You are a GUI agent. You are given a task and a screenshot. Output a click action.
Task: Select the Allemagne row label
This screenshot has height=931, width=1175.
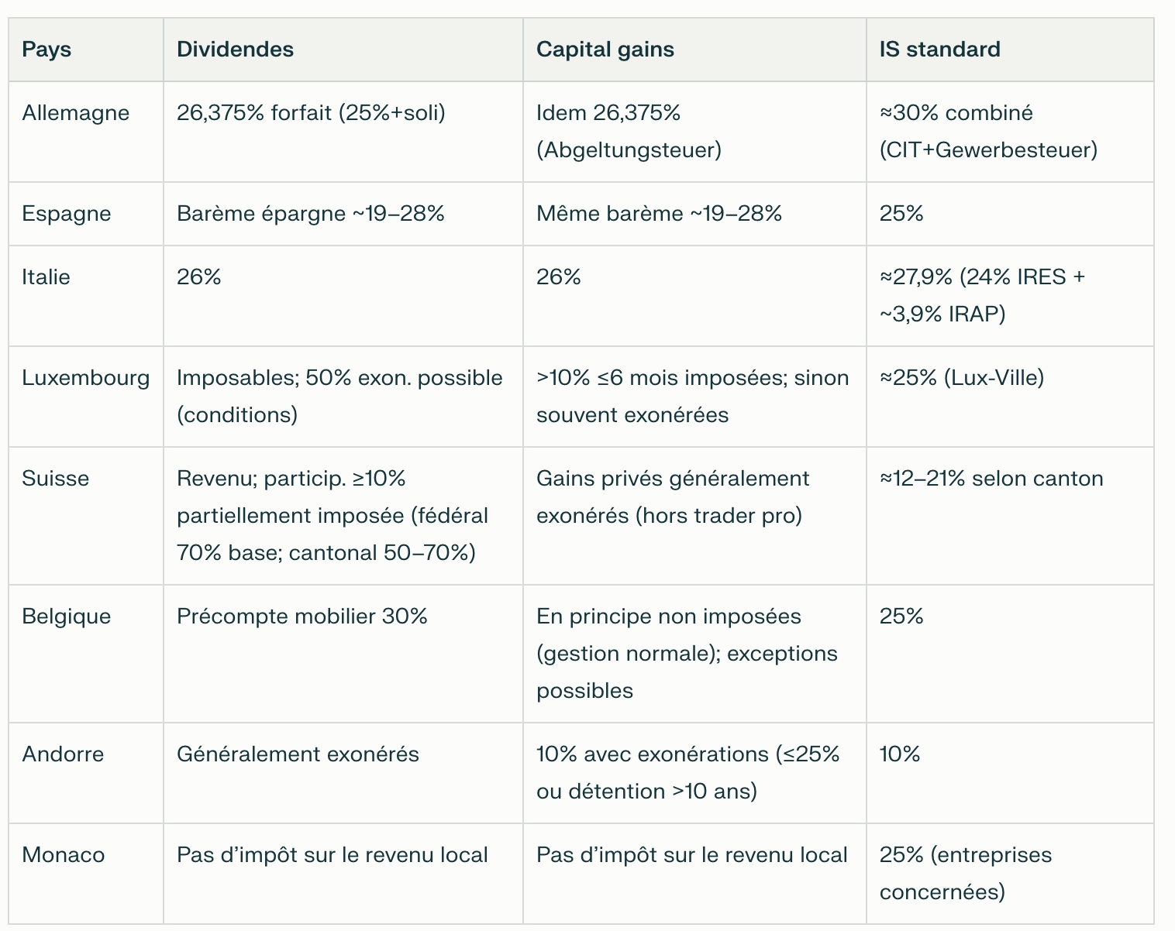(76, 113)
